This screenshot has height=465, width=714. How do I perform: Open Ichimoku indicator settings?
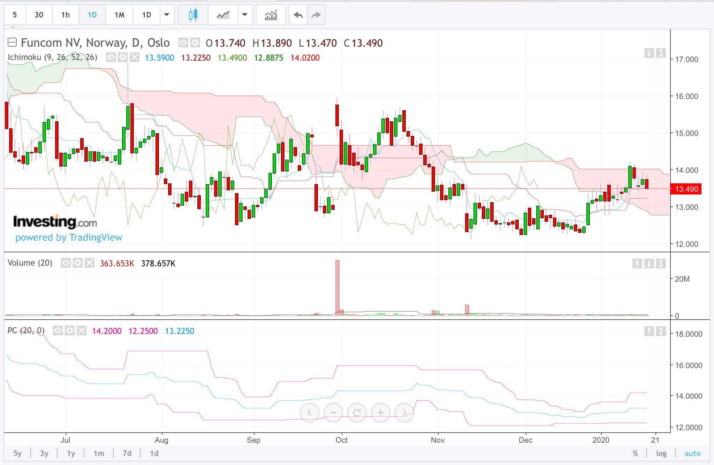(123, 58)
